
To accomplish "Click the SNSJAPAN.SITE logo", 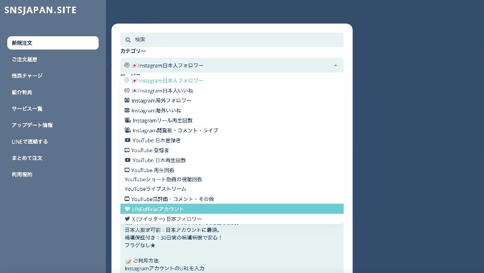I will point(41,10).
